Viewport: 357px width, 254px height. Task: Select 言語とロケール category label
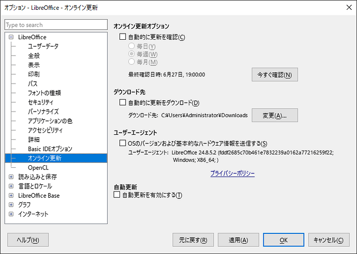35,186
